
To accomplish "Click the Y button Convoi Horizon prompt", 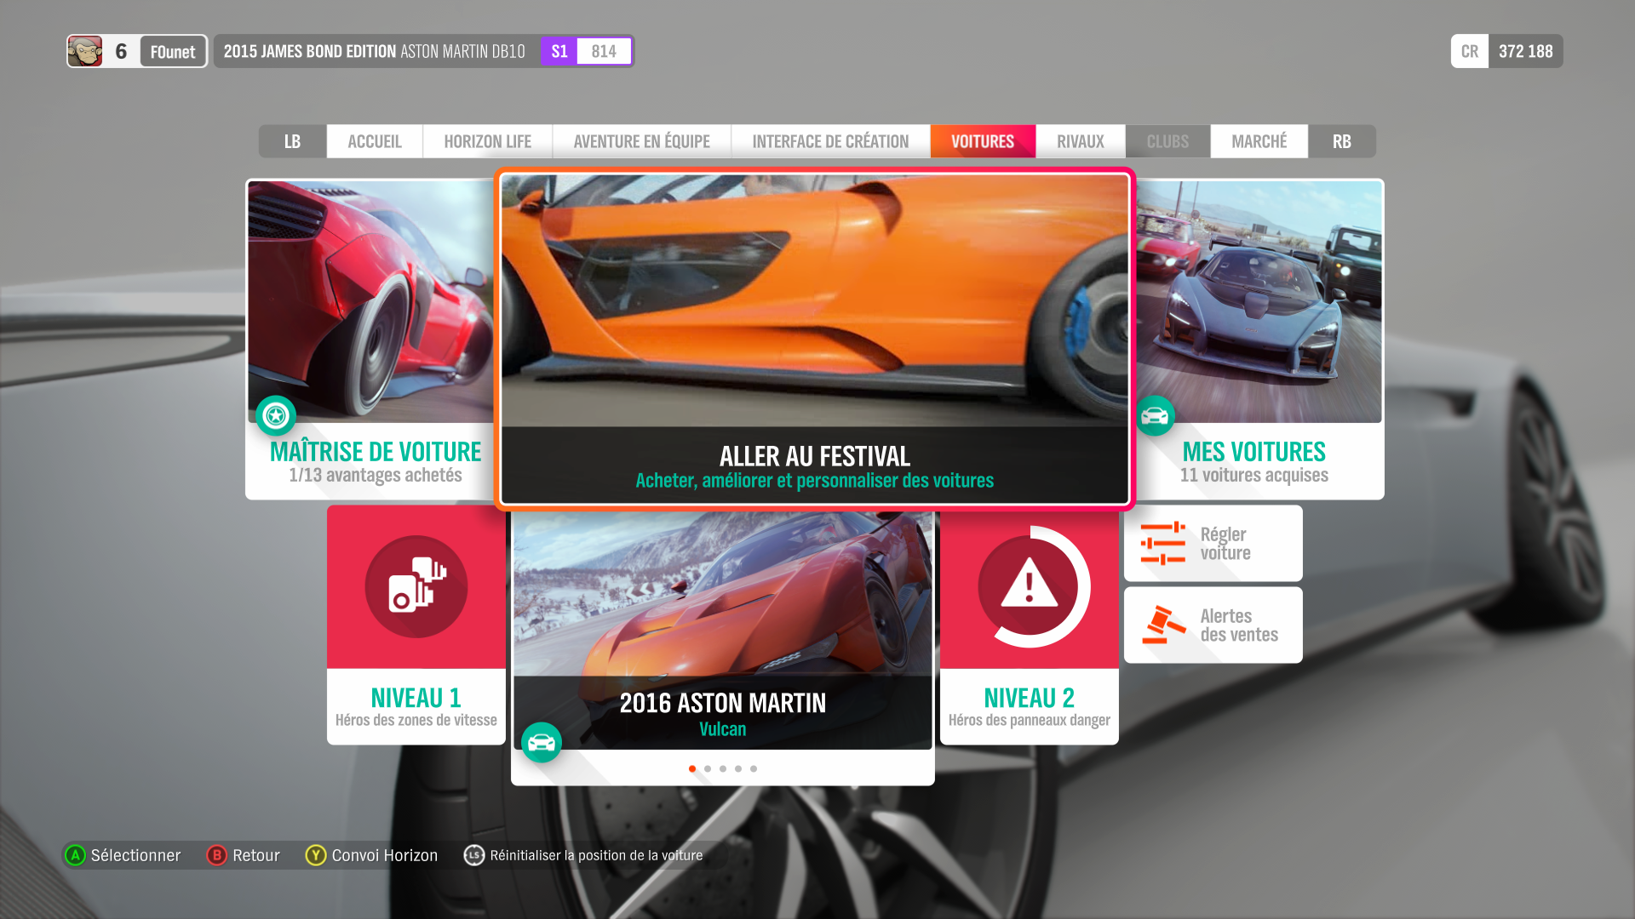I will click(x=372, y=855).
